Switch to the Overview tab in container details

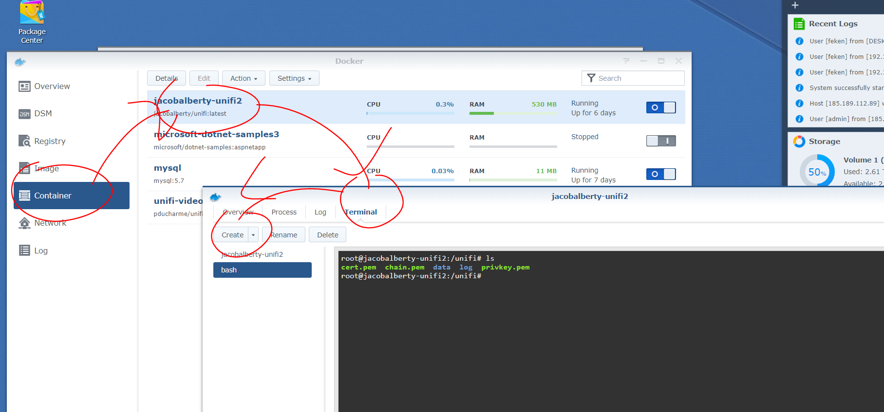(x=238, y=212)
